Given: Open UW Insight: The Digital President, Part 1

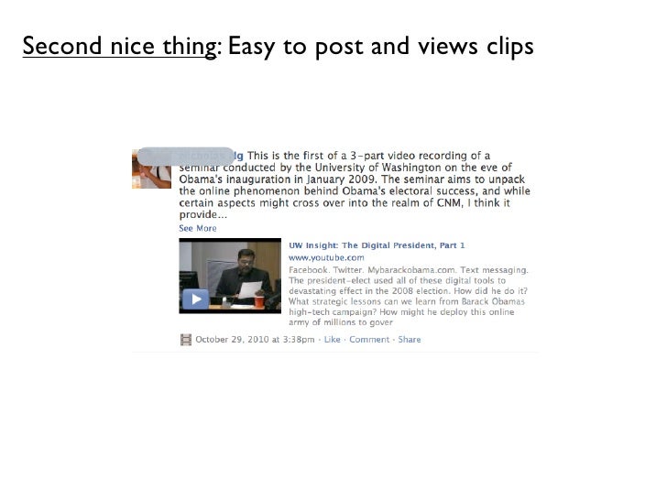Looking at the screenshot, I should point(377,245).
